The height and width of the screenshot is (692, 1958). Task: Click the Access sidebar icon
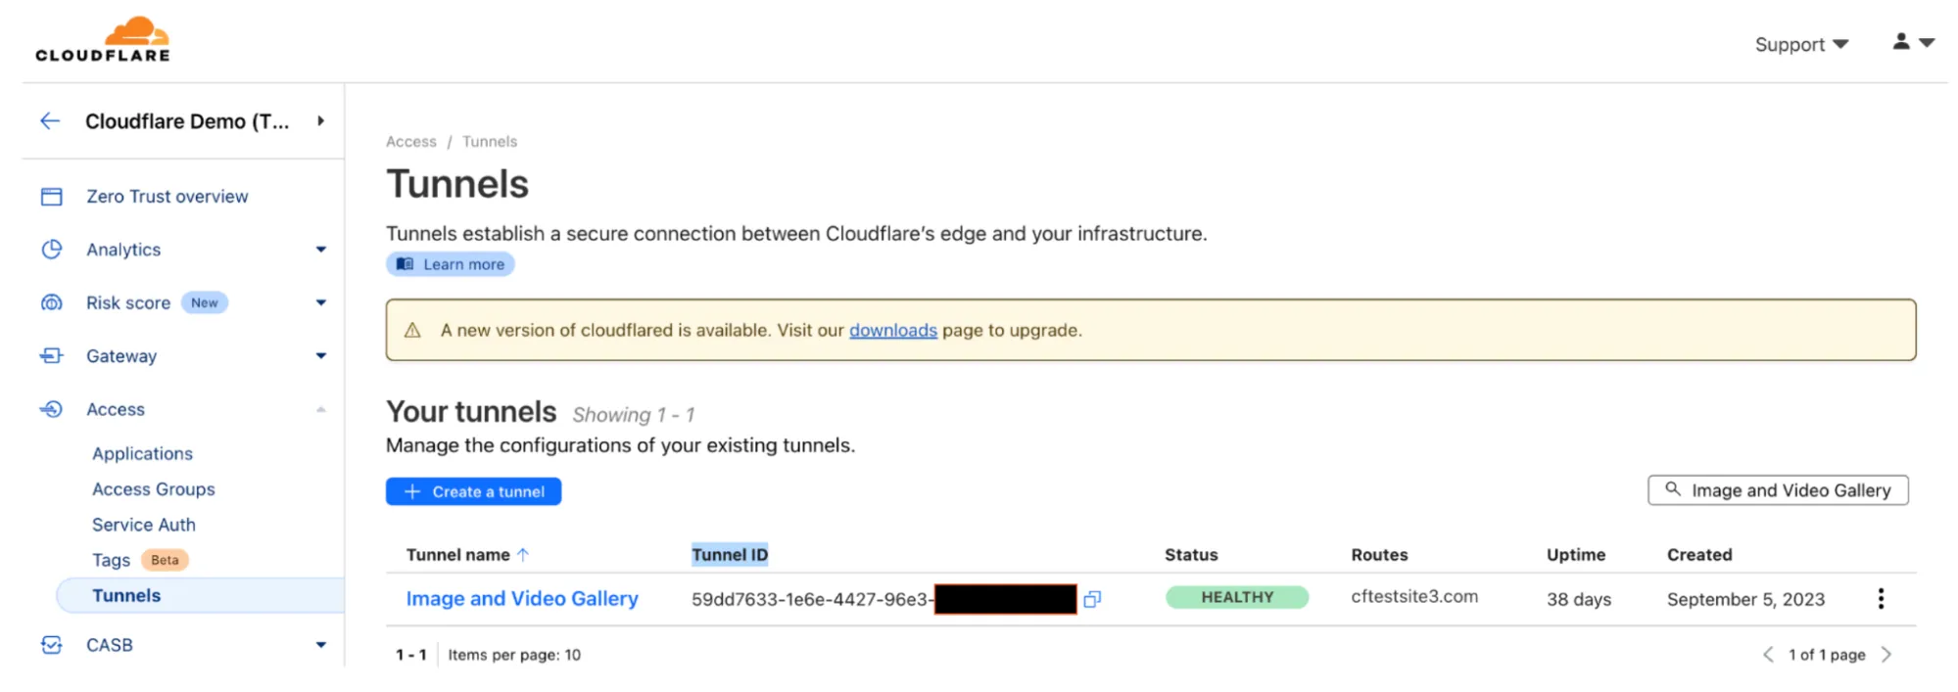coord(53,408)
